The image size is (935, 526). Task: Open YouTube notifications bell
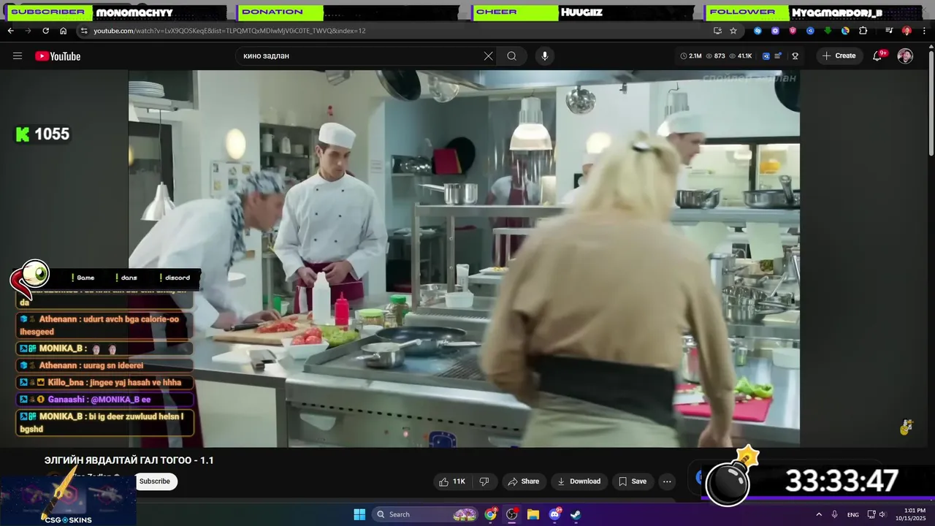[x=878, y=56]
